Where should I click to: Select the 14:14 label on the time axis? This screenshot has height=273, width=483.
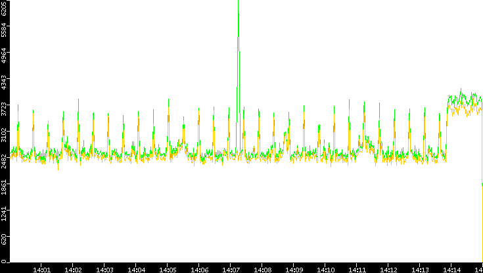click(x=451, y=270)
